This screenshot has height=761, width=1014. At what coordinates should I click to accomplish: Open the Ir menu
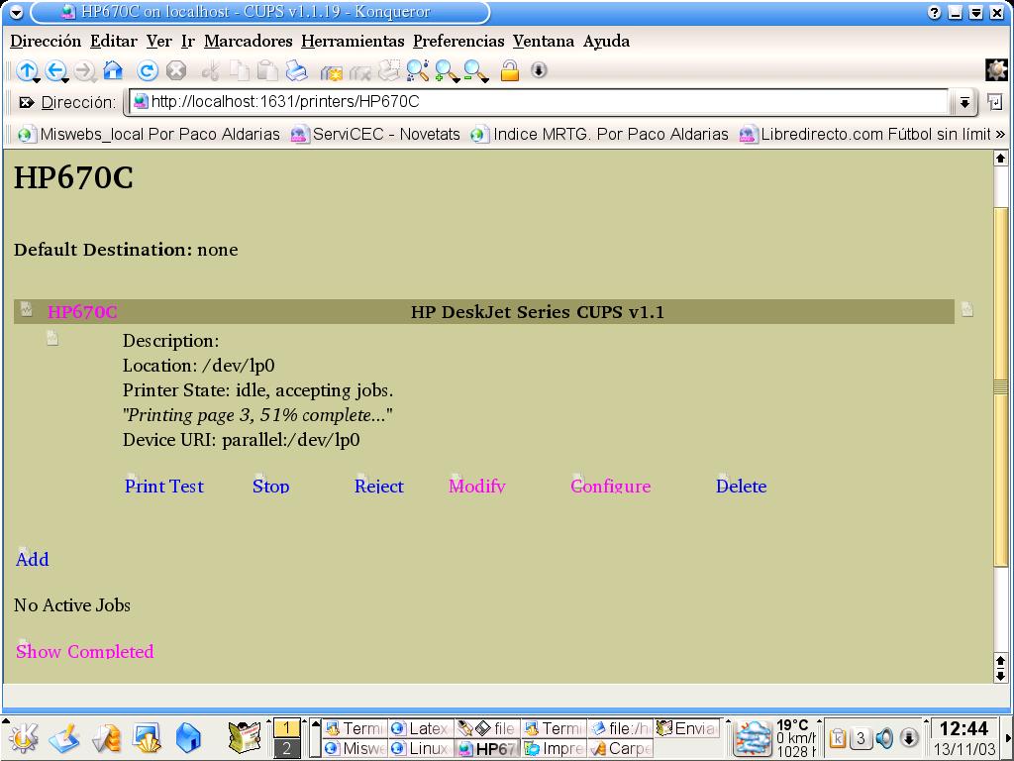[188, 42]
